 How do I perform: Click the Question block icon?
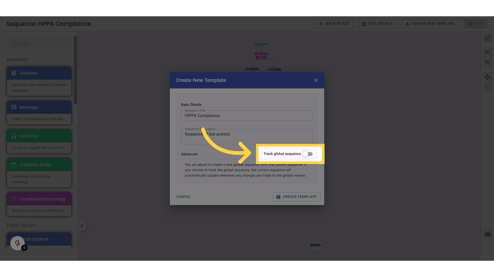click(x=14, y=73)
